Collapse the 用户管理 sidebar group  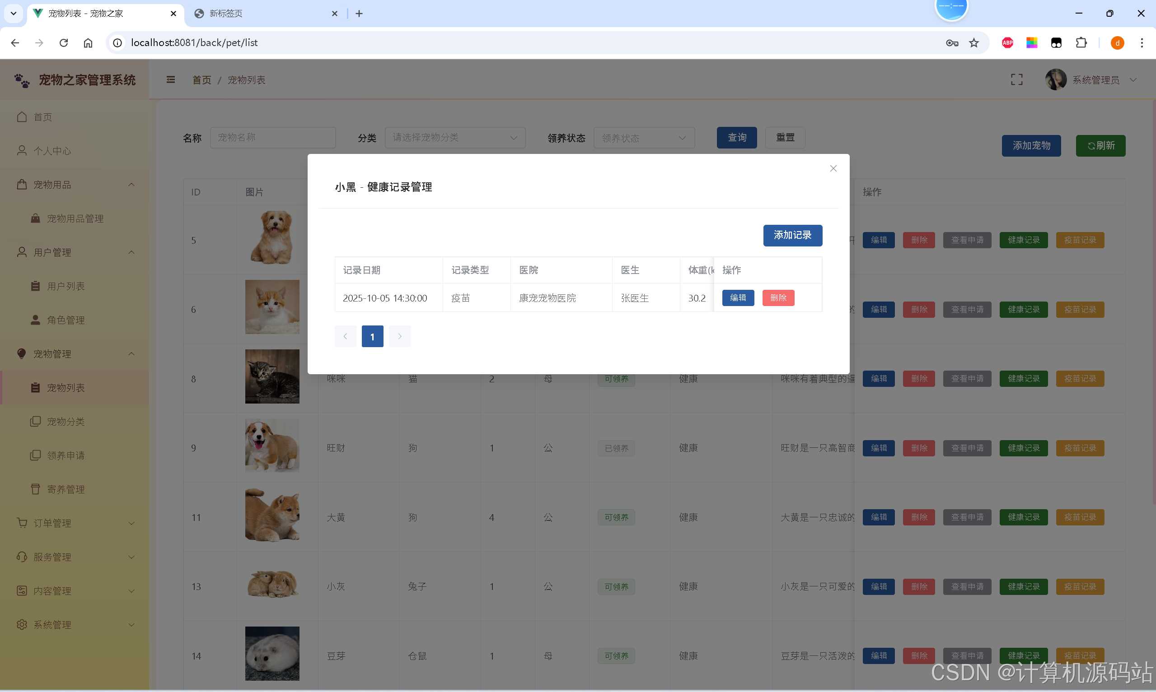coord(75,252)
